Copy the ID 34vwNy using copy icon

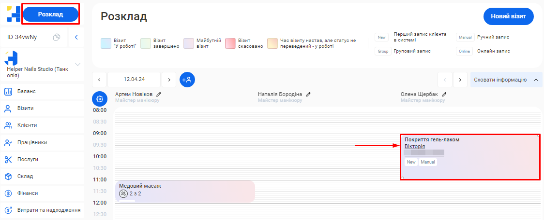(57, 37)
